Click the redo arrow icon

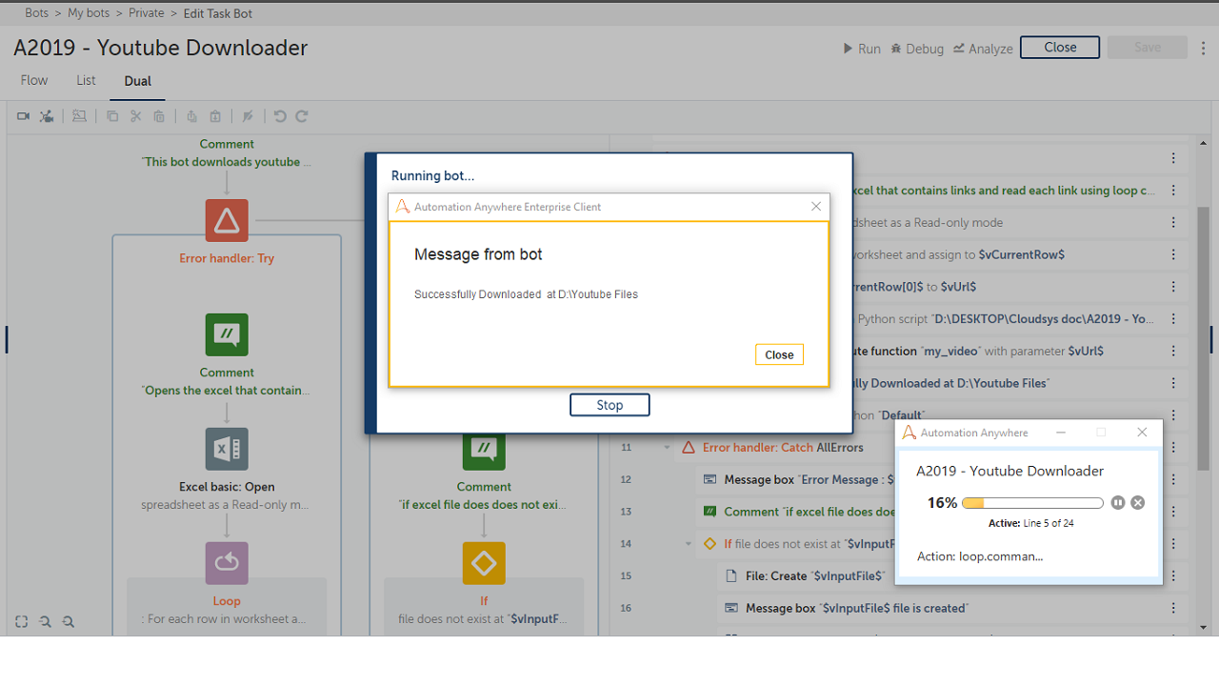[x=302, y=116]
